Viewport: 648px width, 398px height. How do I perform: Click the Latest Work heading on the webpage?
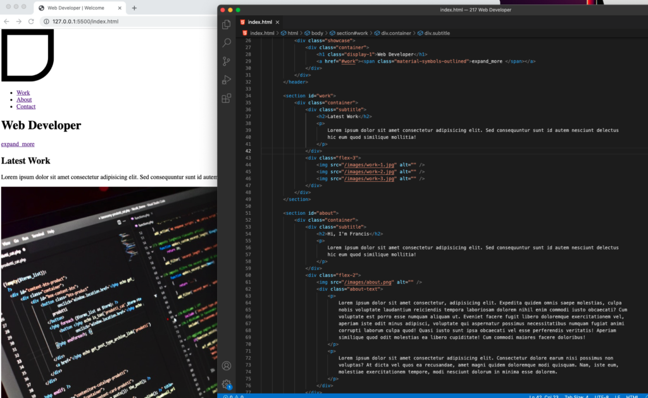25,161
